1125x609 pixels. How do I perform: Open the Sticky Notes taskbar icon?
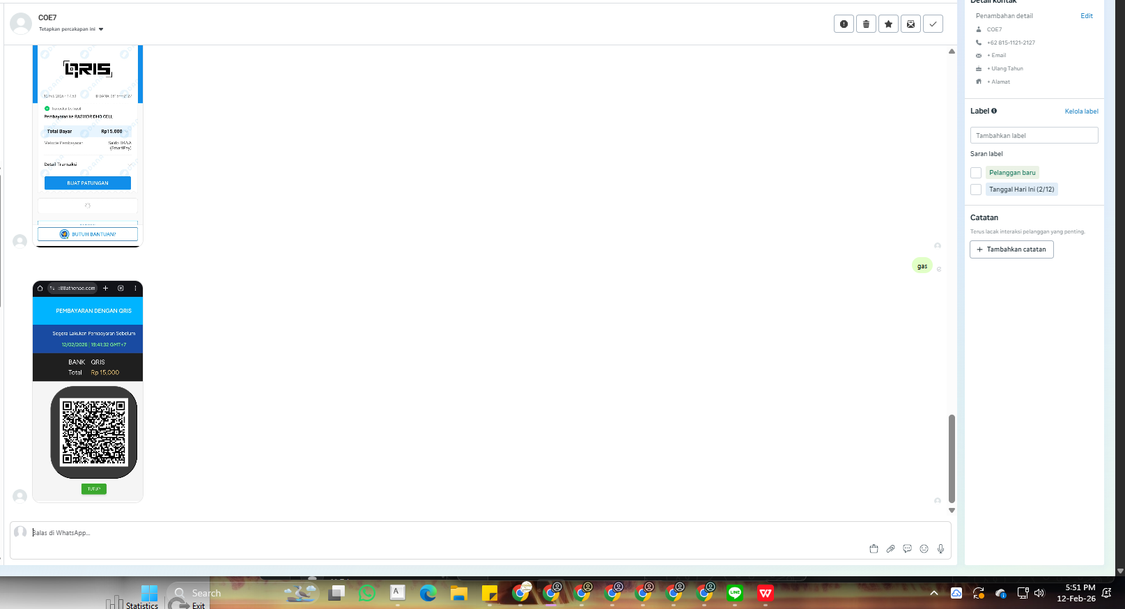[490, 593]
